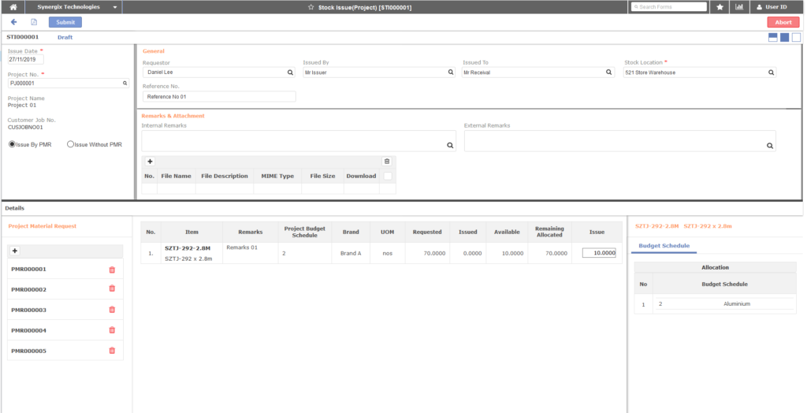Click the Requested column header
Screen dimensions: 807x413
pyautogui.click(x=427, y=233)
